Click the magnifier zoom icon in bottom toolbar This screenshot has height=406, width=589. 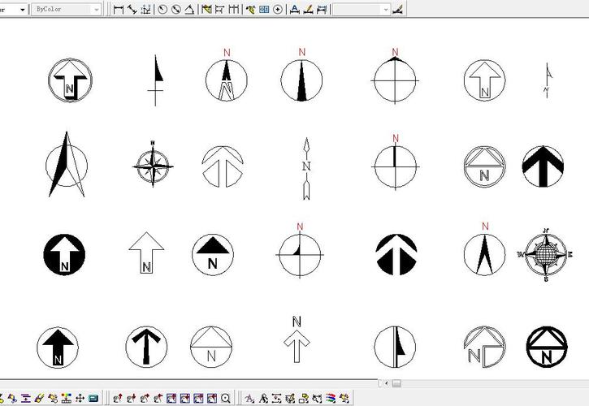pyautogui.click(x=226, y=399)
